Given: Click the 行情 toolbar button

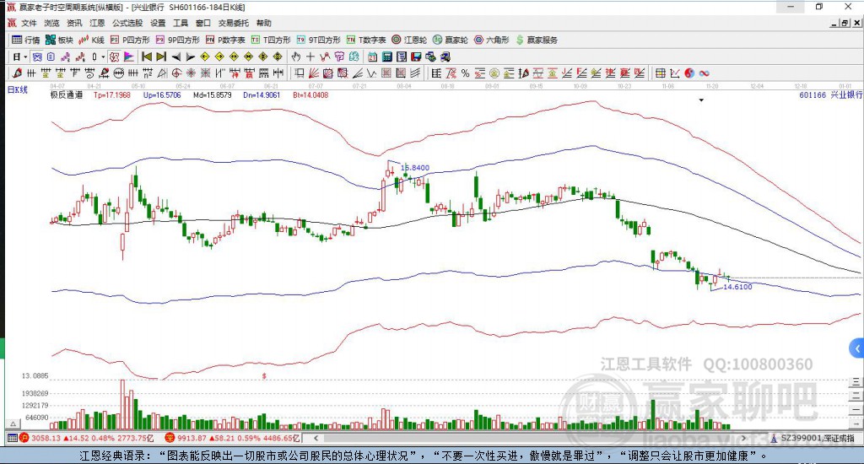Looking at the screenshot, I should click(x=26, y=40).
